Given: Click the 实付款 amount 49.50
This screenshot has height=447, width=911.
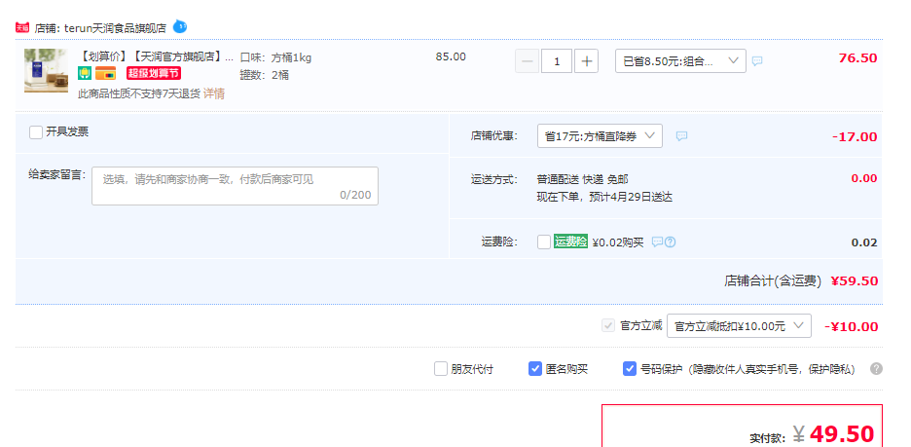Looking at the screenshot, I should [x=842, y=434].
